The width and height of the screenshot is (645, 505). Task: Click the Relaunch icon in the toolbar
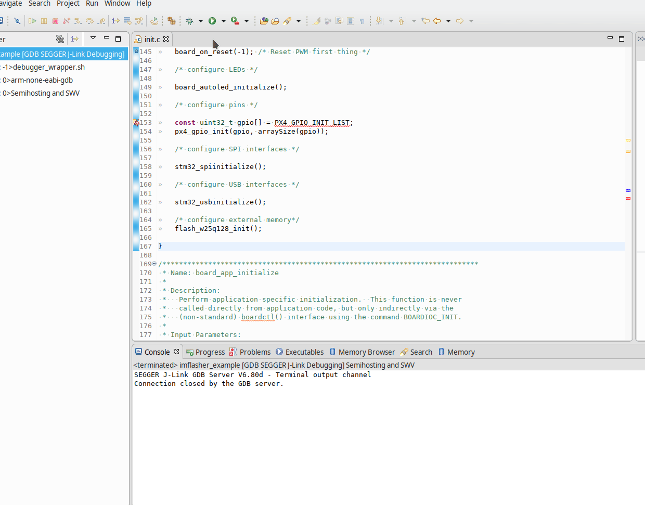154,21
